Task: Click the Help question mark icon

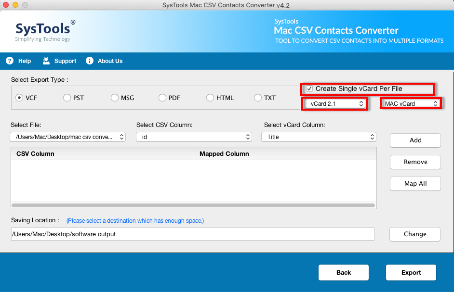Action: [x=10, y=61]
